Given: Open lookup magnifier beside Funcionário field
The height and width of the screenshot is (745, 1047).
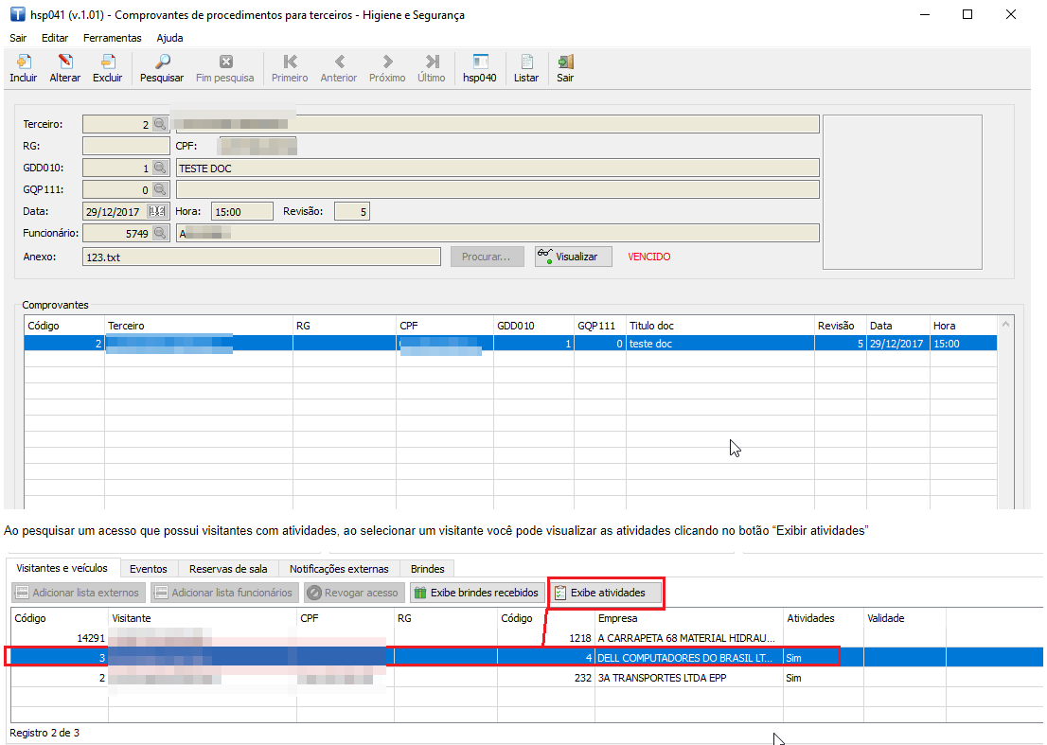Looking at the screenshot, I should click(160, 233).
